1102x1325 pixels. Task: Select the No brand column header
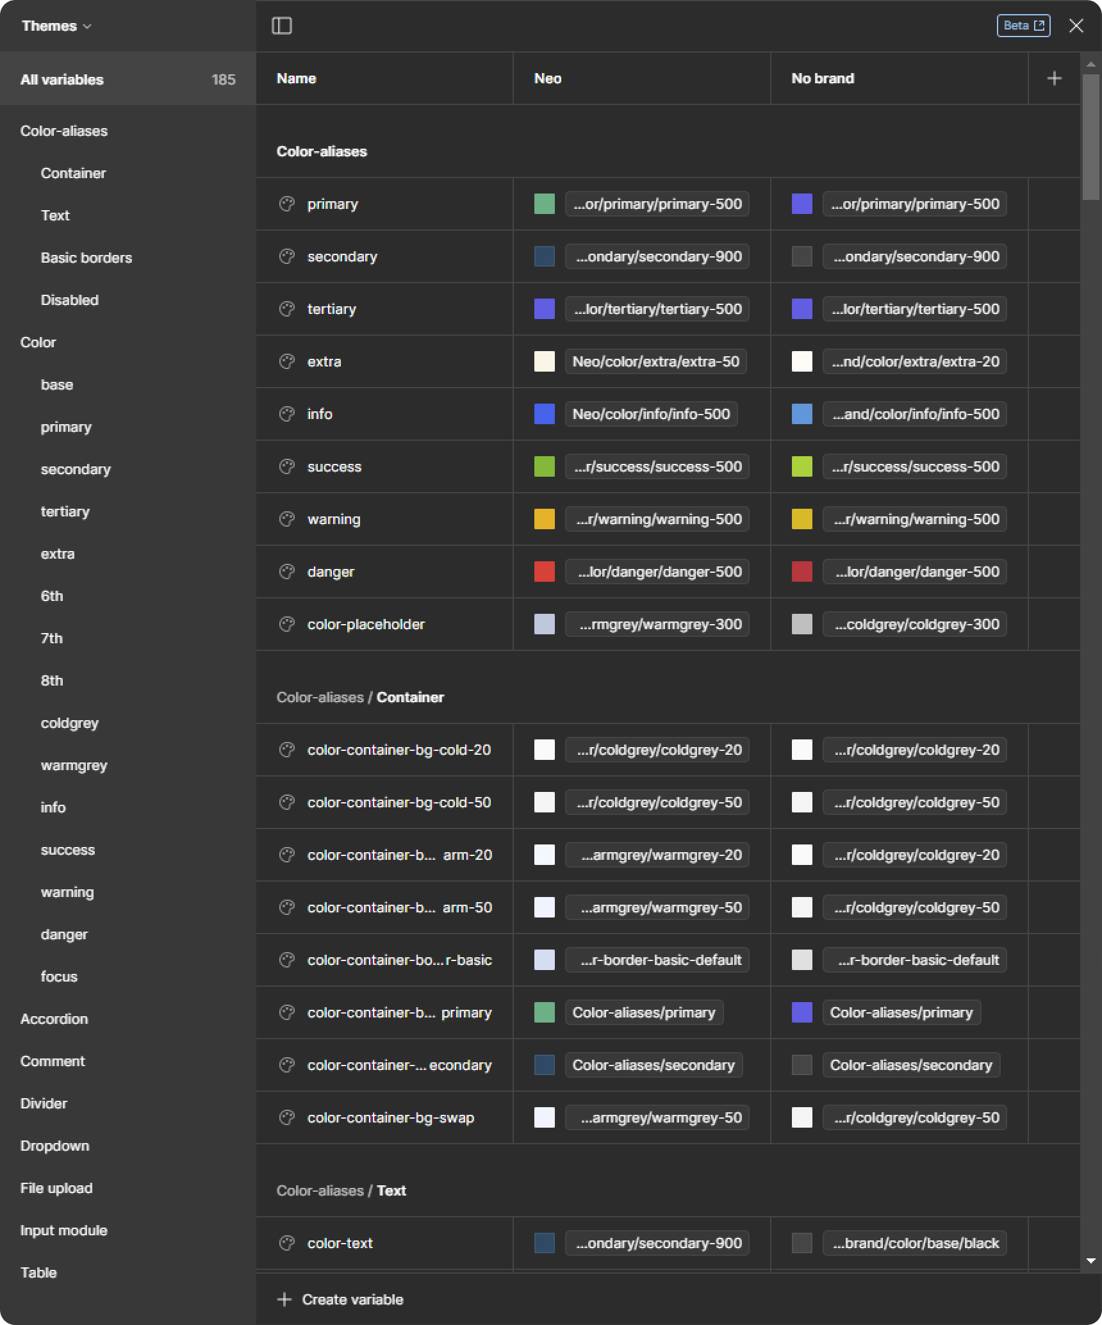click(823, 78)
